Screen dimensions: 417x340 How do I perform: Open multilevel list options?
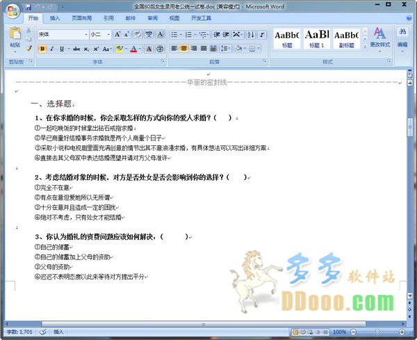204,34
